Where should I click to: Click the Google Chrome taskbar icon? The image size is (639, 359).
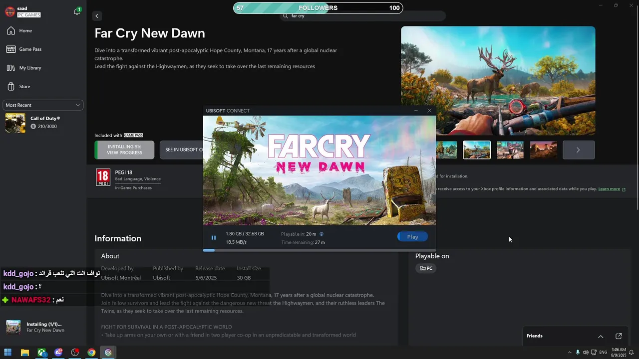tap(91, 353)
